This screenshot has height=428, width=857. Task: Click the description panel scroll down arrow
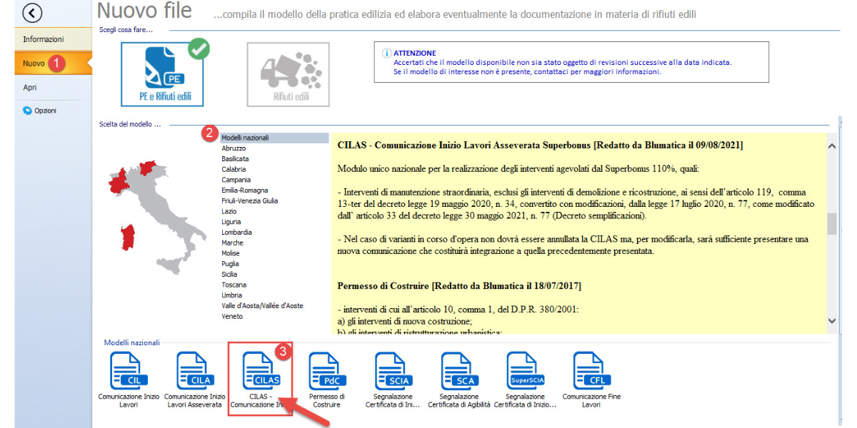[x=831, y=321]
